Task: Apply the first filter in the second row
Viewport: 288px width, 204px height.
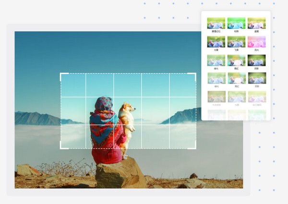Action: tap(216, 42)
